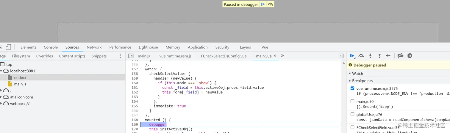Click the Step arrow icon
Screen dimensions: 450x133
pyautogui.click(x=388, y=56)
